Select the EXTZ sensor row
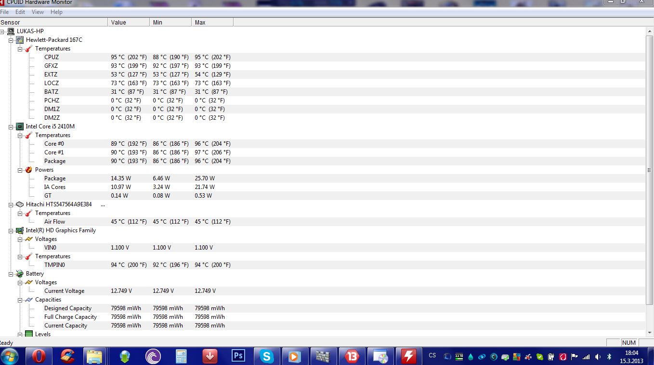Image resolution: width=654 pixels, height=365 pixels. coord(323,75)
